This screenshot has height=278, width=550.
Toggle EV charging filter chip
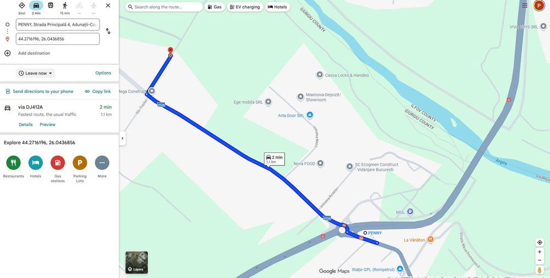coord(245,7)
